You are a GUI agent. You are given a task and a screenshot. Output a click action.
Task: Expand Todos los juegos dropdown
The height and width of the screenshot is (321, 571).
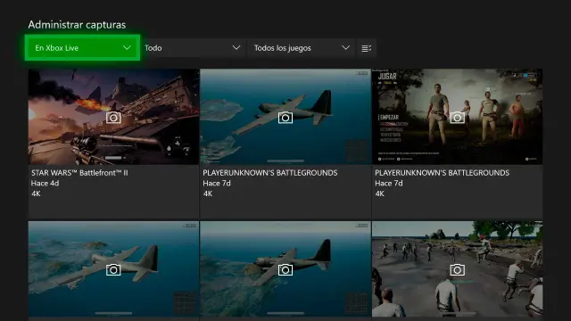302,47
